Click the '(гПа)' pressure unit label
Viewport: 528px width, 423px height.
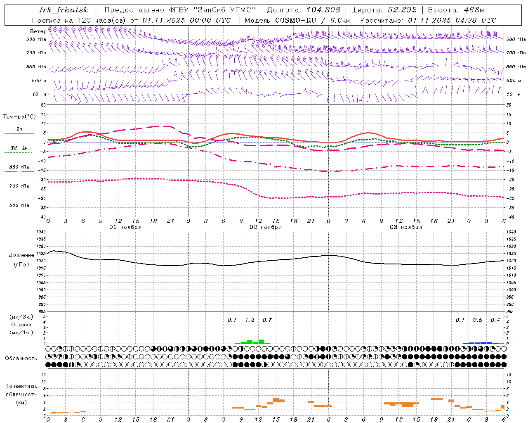[x=21, y=264]
